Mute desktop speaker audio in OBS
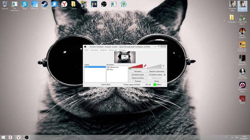 pyautogui.click(x=163, y=66)
